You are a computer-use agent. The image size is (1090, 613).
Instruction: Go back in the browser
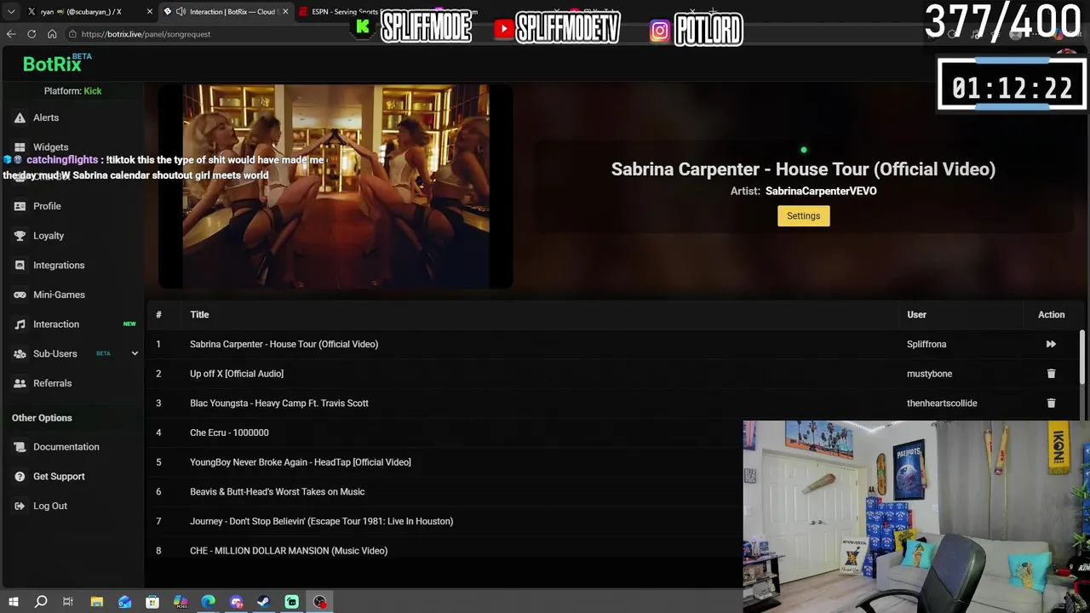(11, 34)
